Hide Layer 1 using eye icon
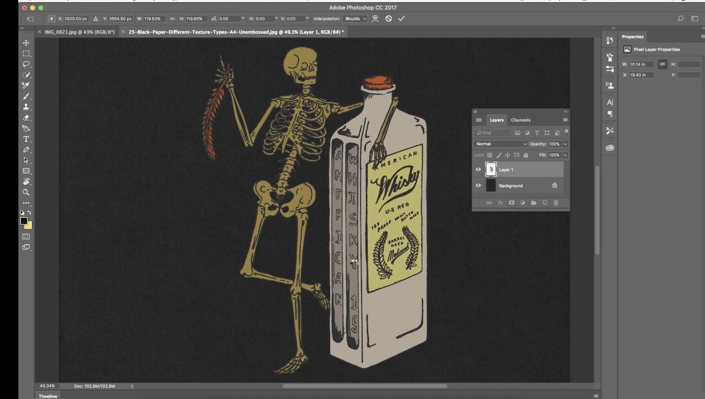 (478, 170)
